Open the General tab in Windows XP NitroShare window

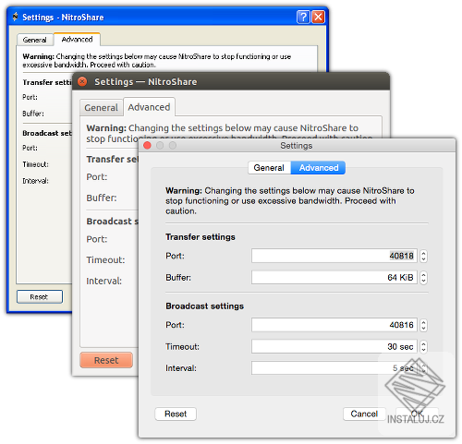click(x=35, y=40)
